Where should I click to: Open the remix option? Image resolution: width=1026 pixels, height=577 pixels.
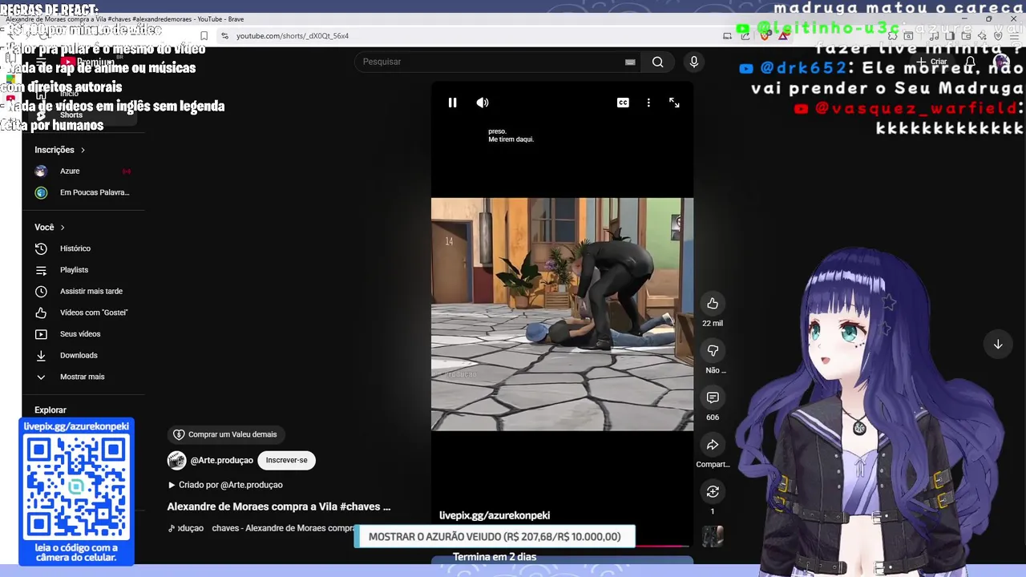[x=713, y=491]
